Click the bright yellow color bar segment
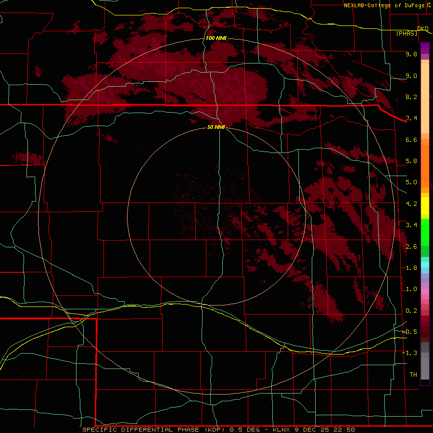The width and height of the screenshot is (433, 433). coord(425,206)
